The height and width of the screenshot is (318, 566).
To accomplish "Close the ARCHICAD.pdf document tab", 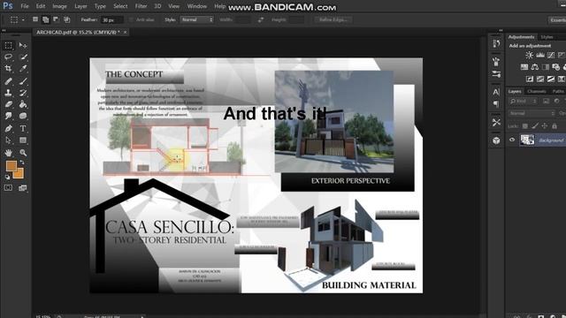I will pos(125,32).
